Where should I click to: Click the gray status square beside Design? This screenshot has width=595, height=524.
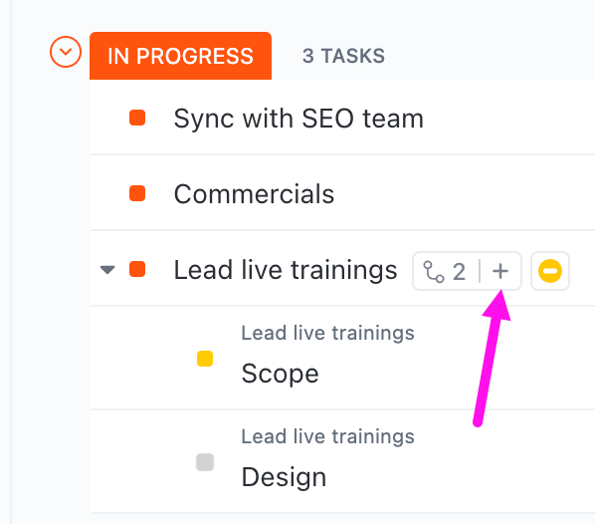point(205,462)
